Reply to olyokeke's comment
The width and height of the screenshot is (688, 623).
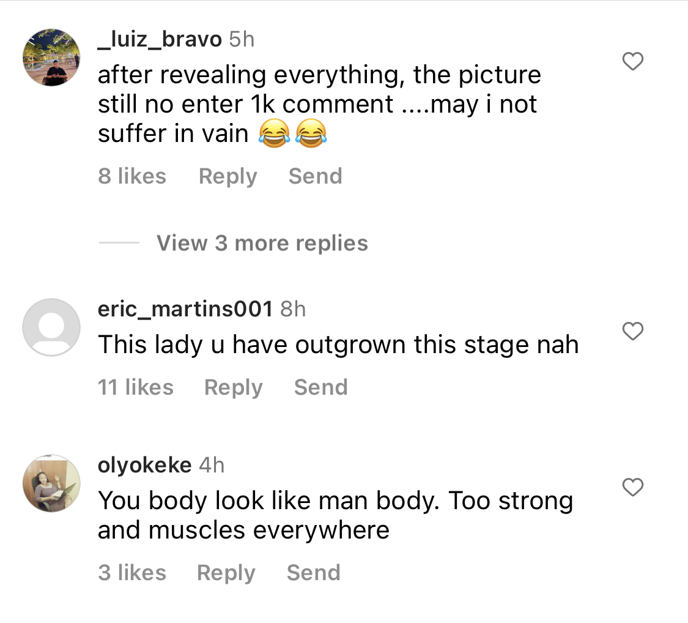click(226, 573)
